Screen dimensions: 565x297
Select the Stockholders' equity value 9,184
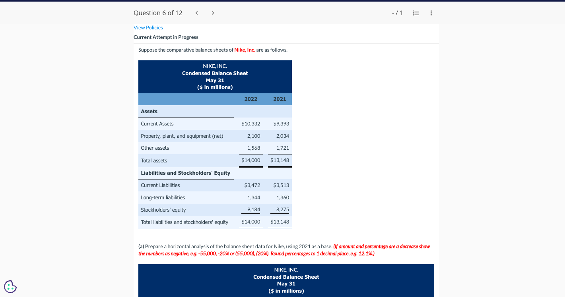click(x=253, y=210)
